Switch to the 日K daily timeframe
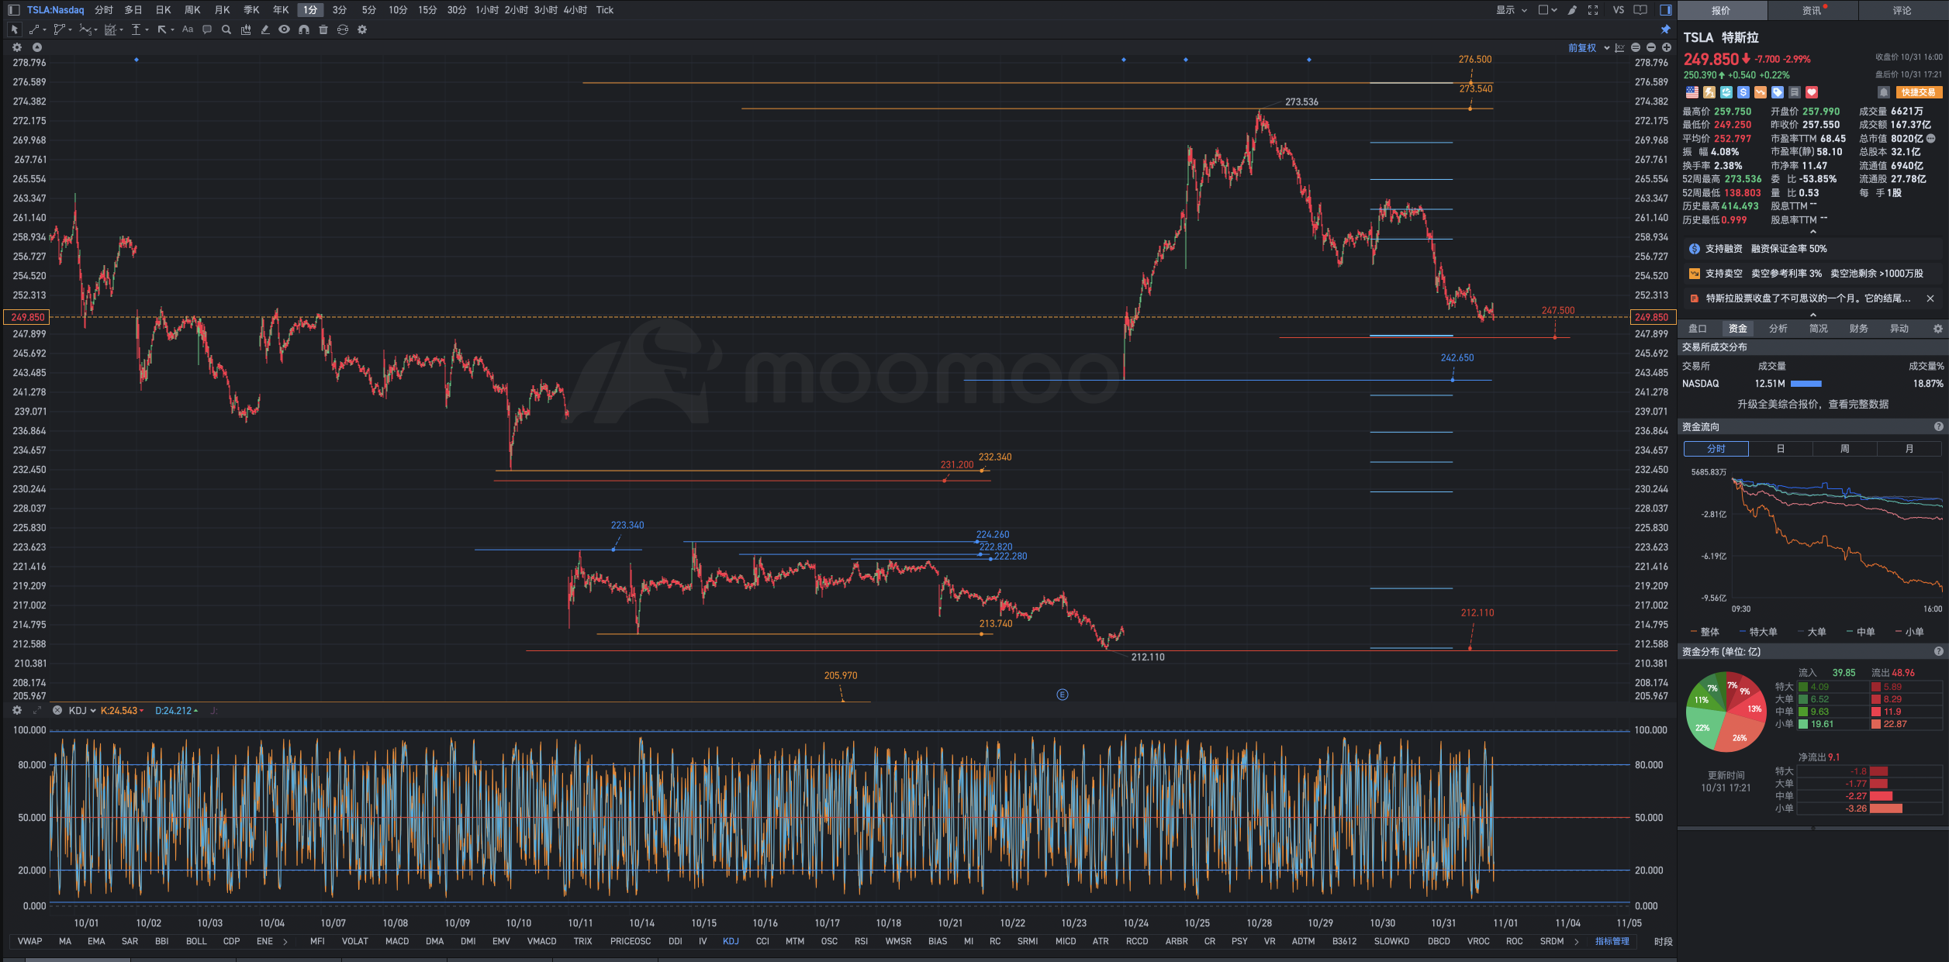 (163, 10)
